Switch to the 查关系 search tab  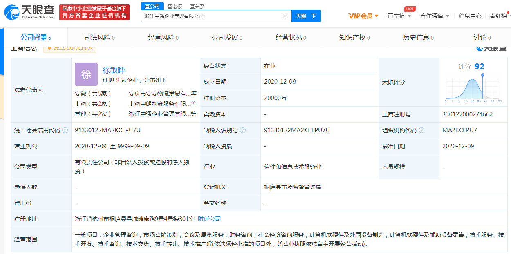(x=197, y=6)
